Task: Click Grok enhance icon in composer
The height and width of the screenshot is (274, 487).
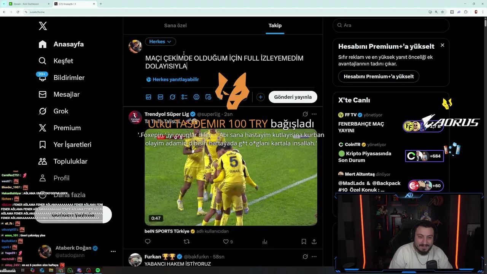Action: (172, 97)
